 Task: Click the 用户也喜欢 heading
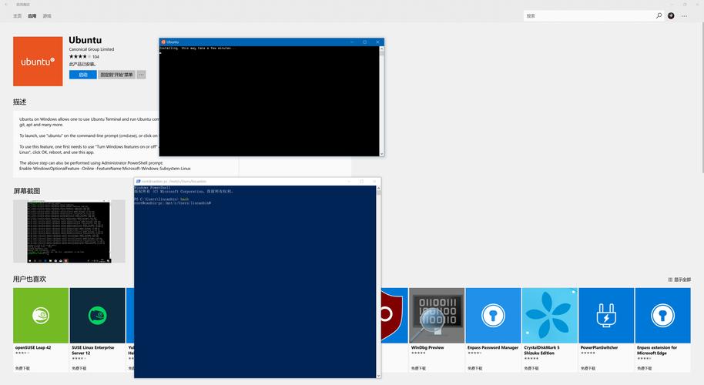click(x=29, y=279)
